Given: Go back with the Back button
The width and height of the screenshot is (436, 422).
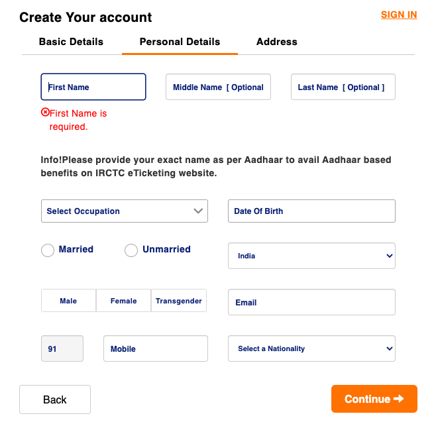Looking at the screenshot, I should click(x=55, y=399).
